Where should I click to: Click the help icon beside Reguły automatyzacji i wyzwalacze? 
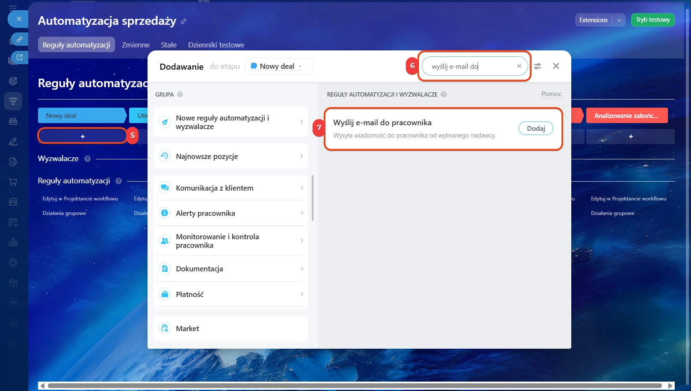443,94
